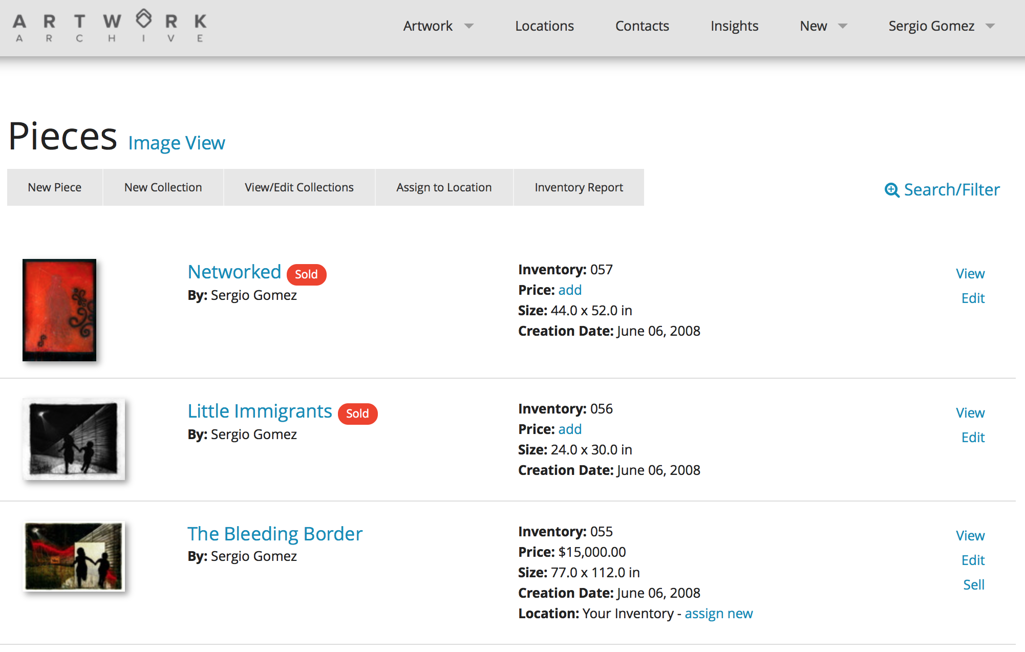The height and width of the screenshot is (652, 1025).
Task: Click the Artwork Archive logo
Action: (x=110, y=27)
